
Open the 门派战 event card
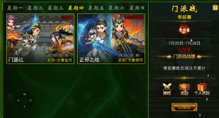coord(40,39)
